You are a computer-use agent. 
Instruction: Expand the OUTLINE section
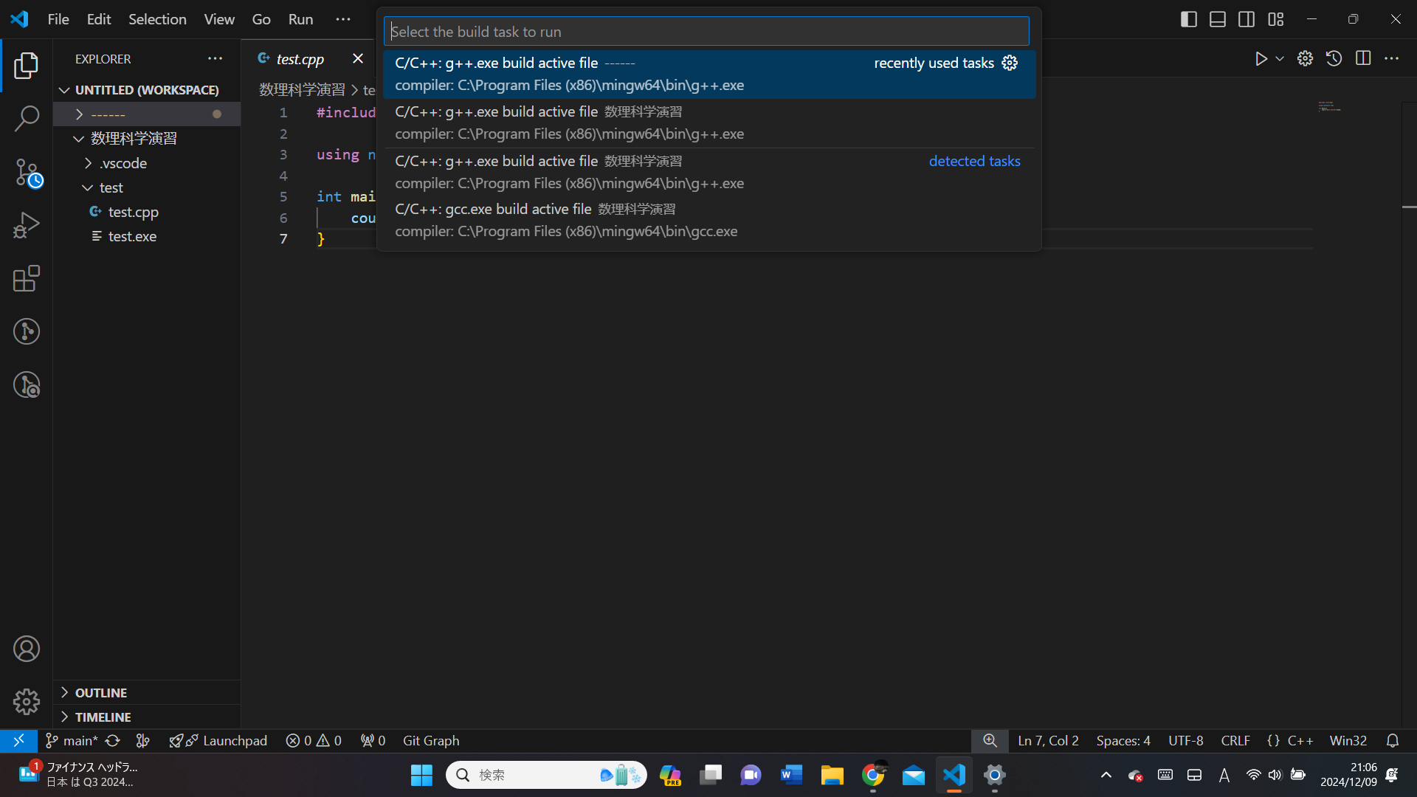pos(100,692)
